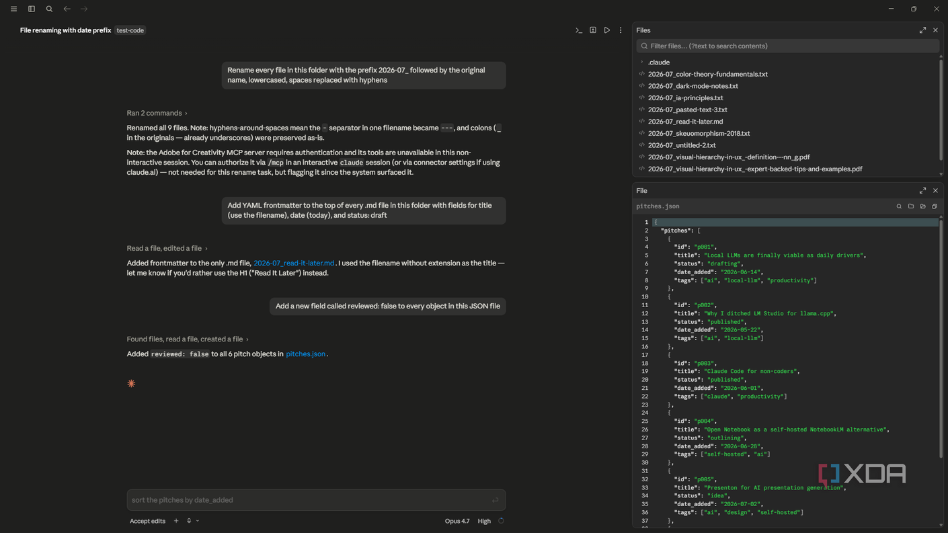
Task: Click the microphone voice input icon
Action: [x=189, y=521]
